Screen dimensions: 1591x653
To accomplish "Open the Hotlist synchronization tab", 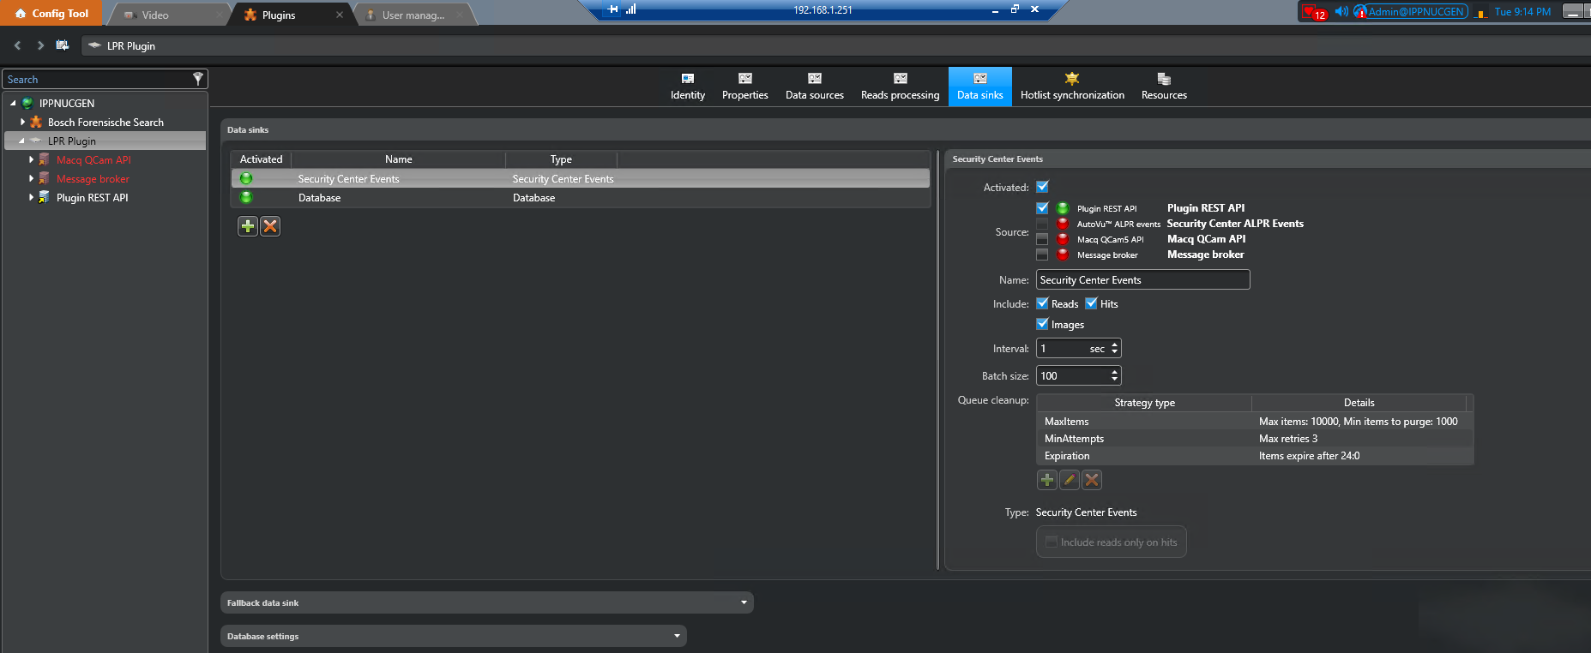I will [1071, 87].
